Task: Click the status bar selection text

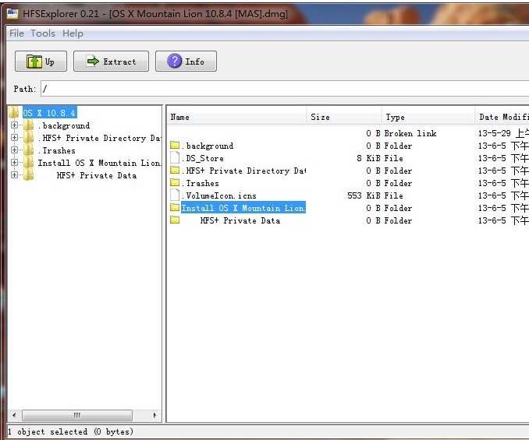Action: (70, 431)
